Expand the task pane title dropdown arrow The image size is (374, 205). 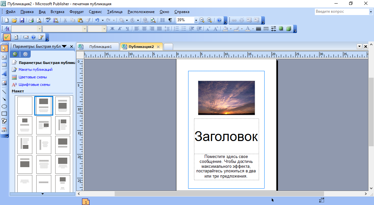(x=64, y=46)
